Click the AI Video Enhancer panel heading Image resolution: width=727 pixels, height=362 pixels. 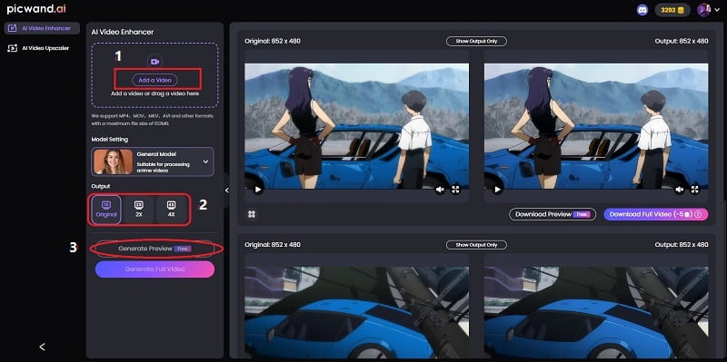[x=123, y=32]
